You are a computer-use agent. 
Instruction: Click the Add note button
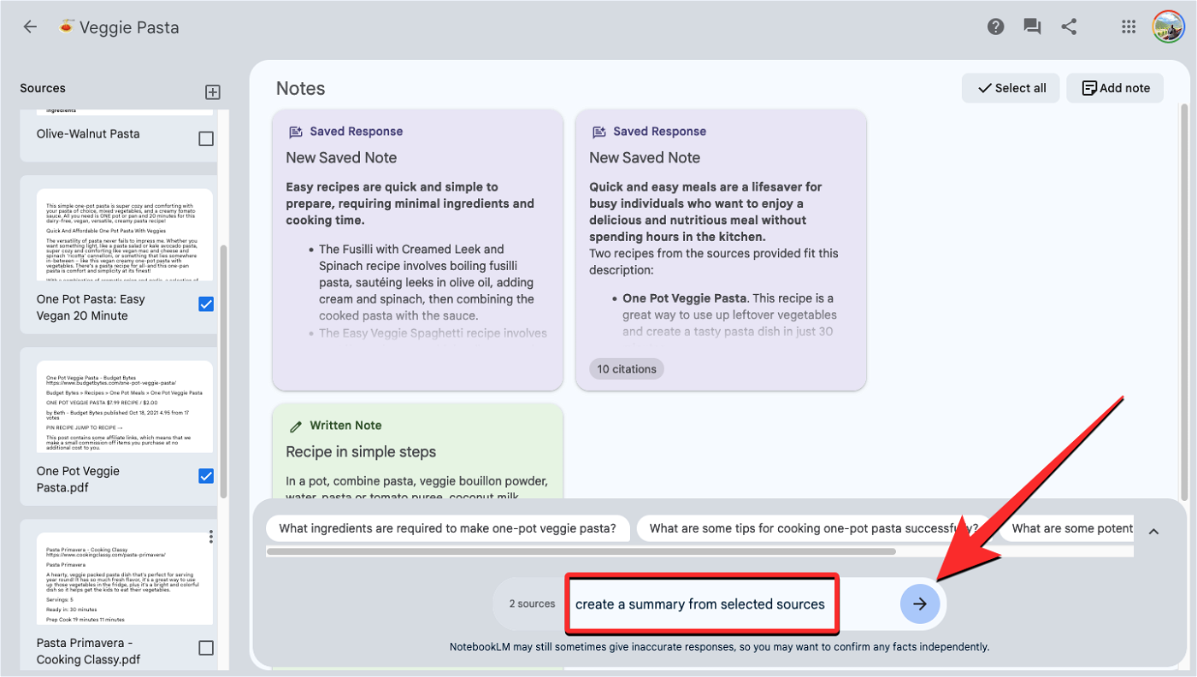tap(1115, 87)
